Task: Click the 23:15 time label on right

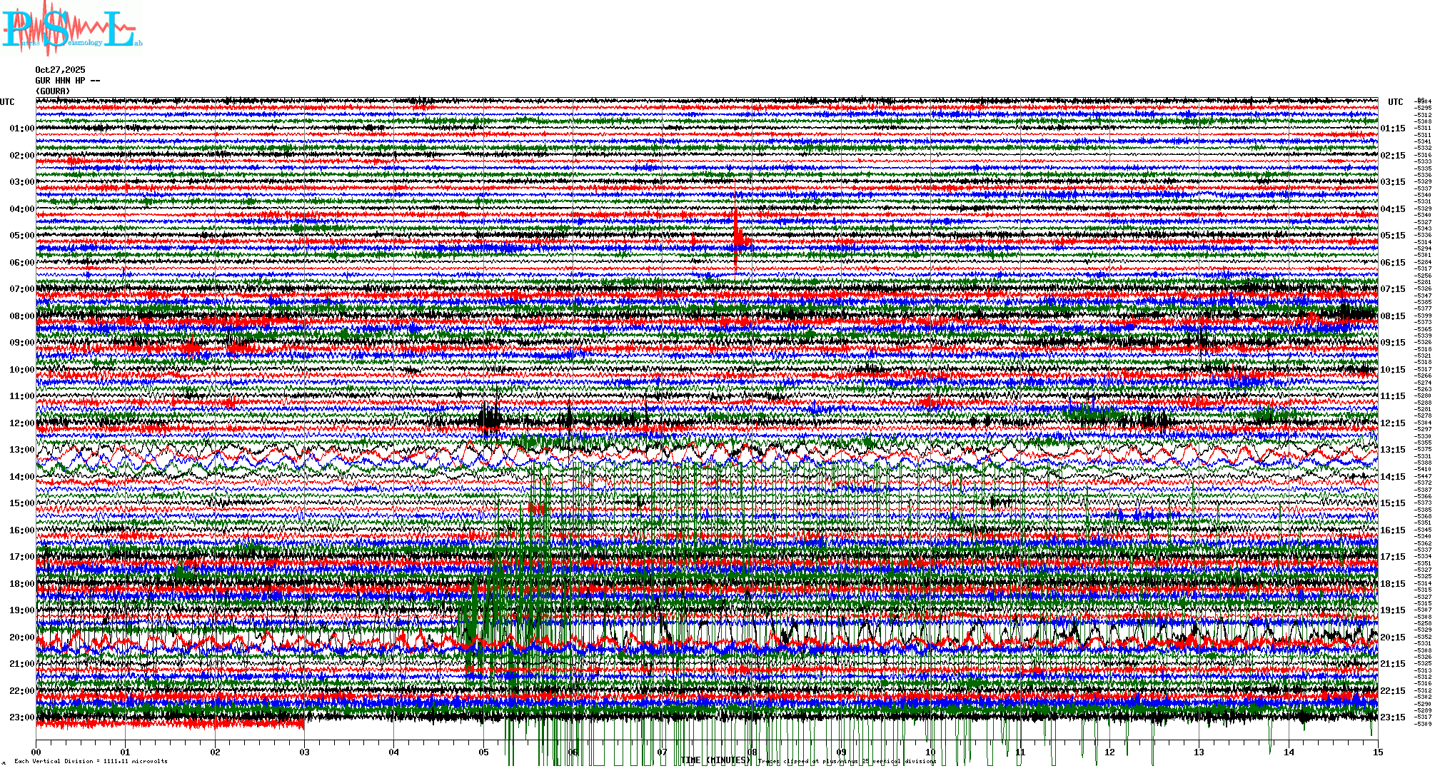Action: click(x=1392, y=717)
